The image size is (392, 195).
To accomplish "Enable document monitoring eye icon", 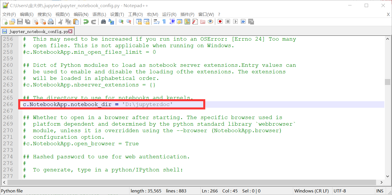I will pos(210,22).
